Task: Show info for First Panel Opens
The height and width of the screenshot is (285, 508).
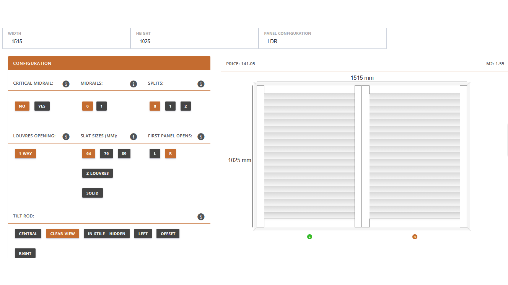Action: [x=201, y=137]
